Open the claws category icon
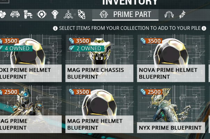 (169, 15)
